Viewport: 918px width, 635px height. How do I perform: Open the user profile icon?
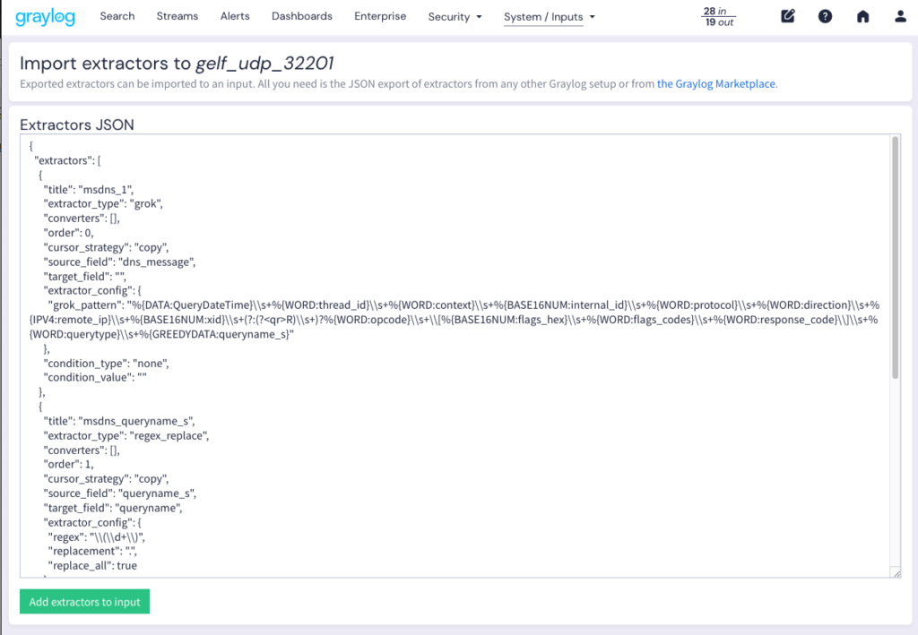[900, 16]
